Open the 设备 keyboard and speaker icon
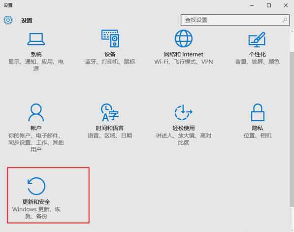 pyautogui.click(x=110, y=38)
